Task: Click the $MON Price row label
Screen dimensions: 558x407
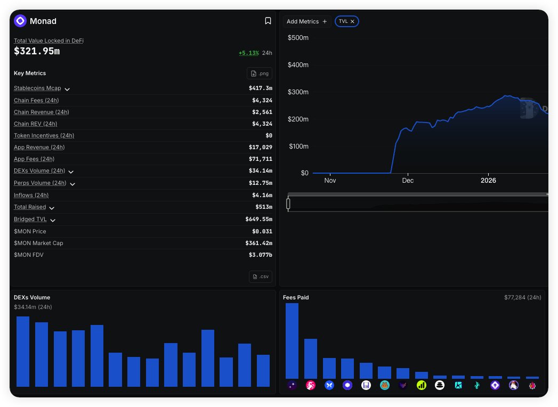Action: pyautogui.click(x=30, y=231)
